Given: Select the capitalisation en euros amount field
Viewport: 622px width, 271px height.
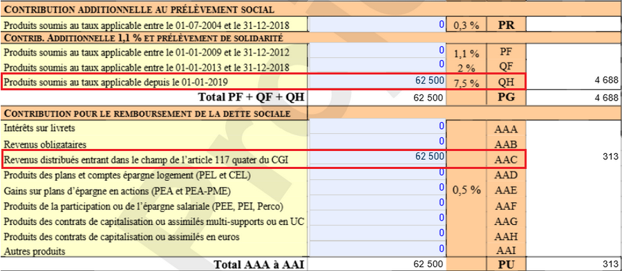Looking at the screenshot, I should pos(377,233).
